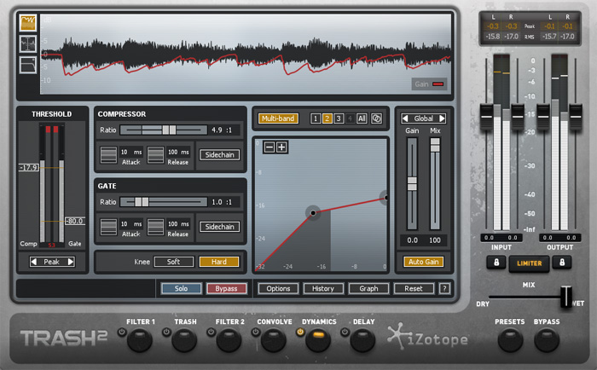597x370 pixels.
Task: Click the iZotope logo
Action: tap(427, 337)
